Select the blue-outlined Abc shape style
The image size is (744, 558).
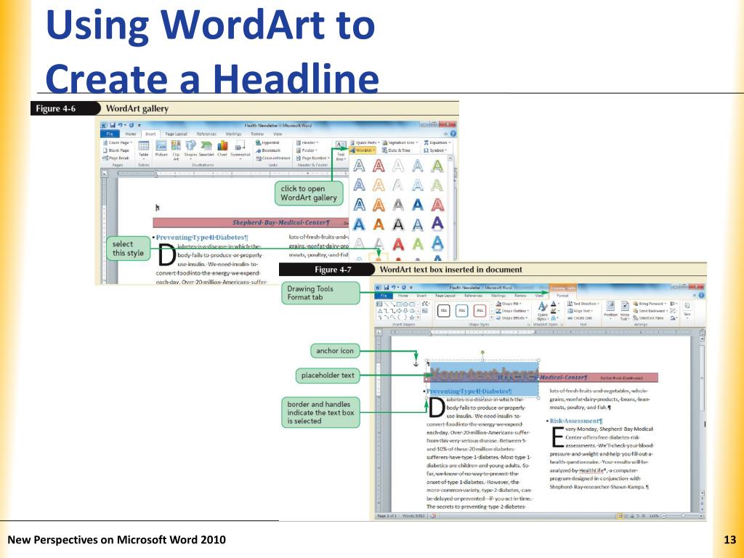(461, 311)
